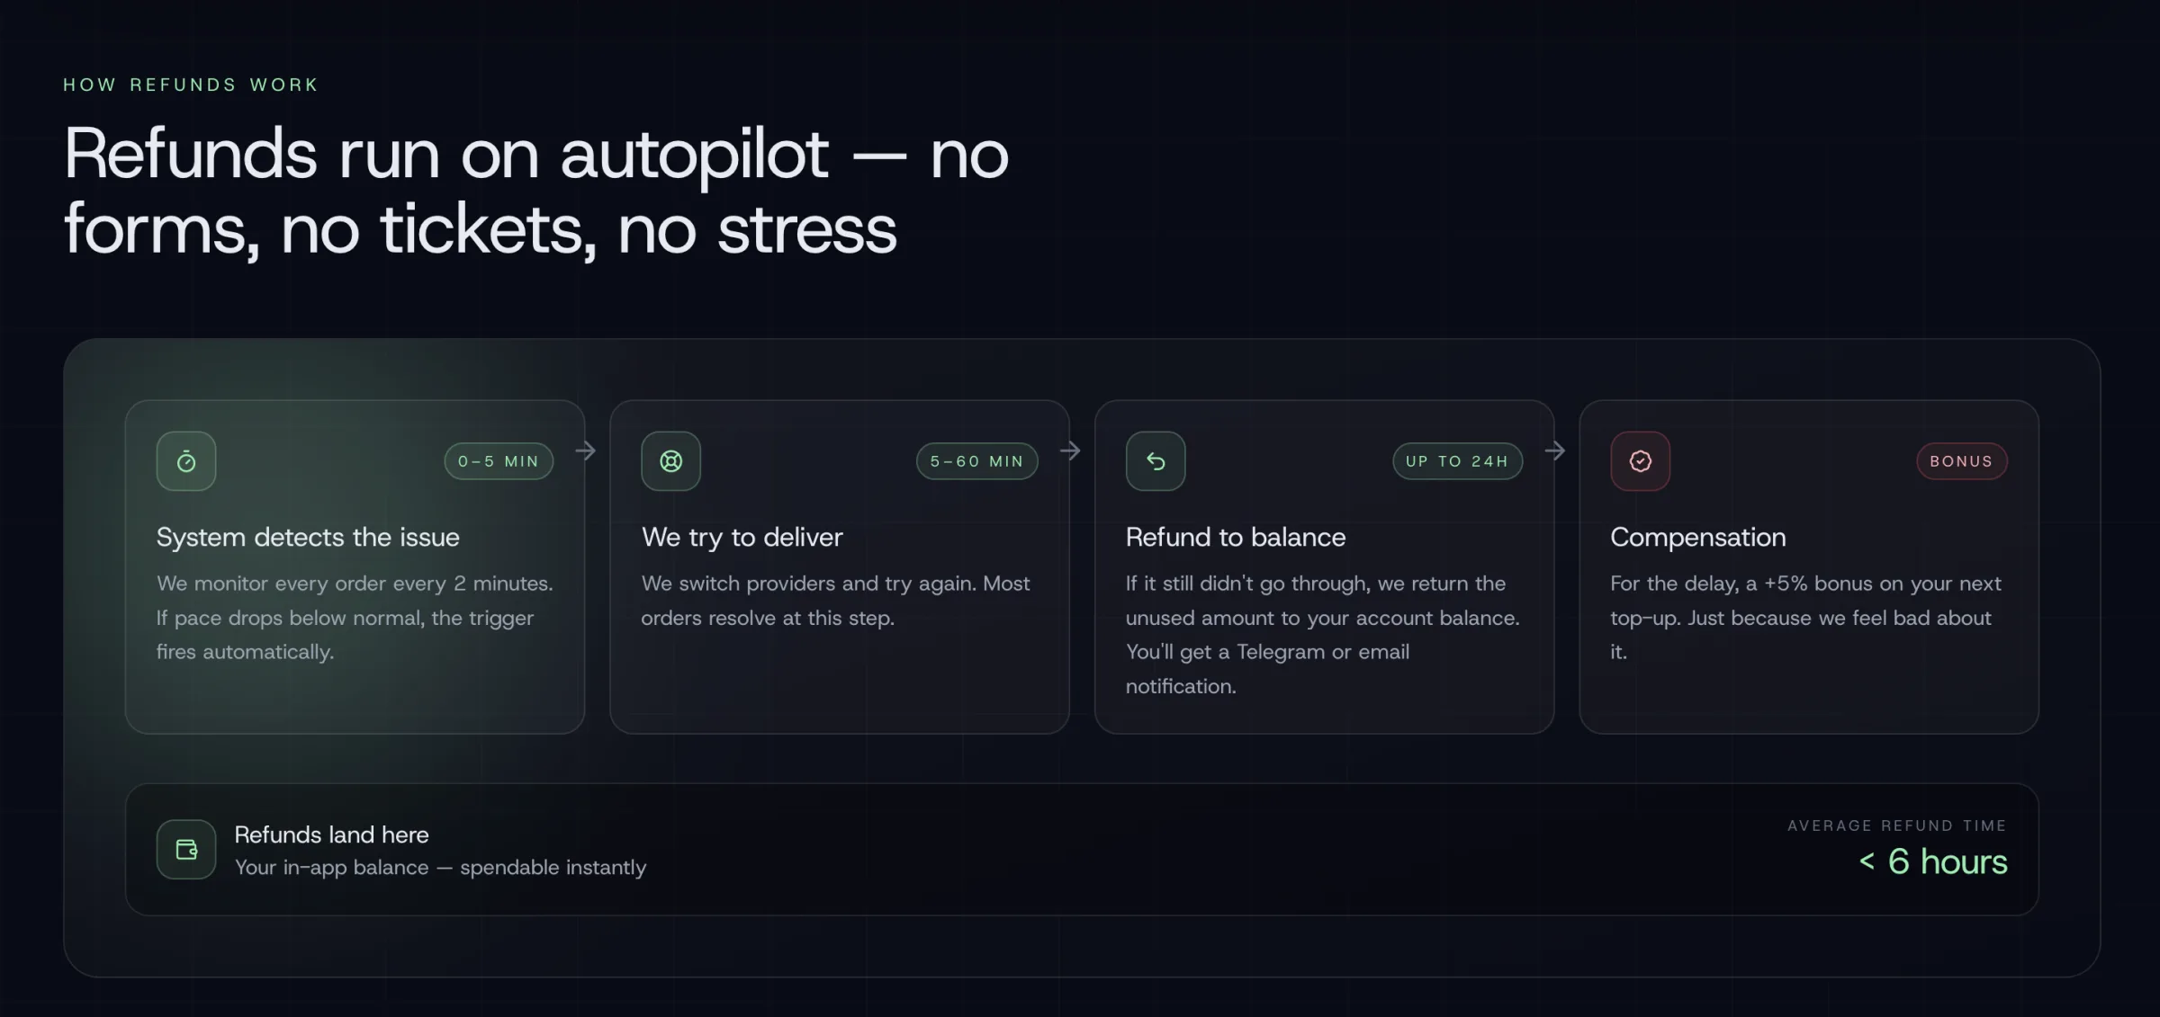The image size is (2160, 1017).
Task: Click the Refunds land here label
Action: [x=331, y=834]
